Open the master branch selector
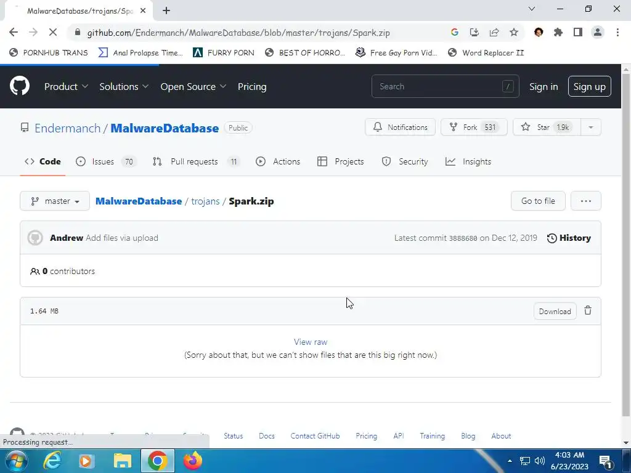 55,201
